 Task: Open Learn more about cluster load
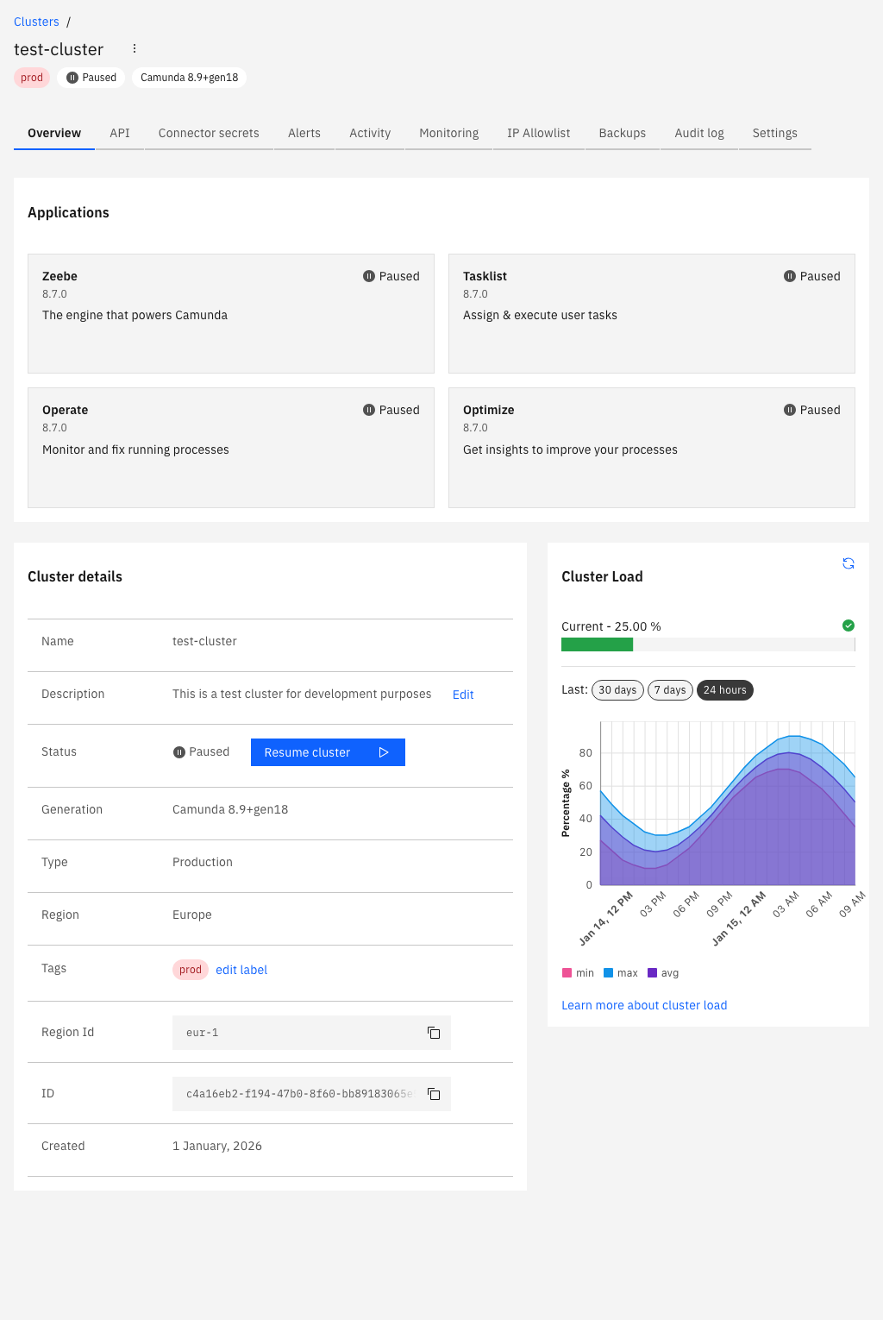coord(644,1005)
